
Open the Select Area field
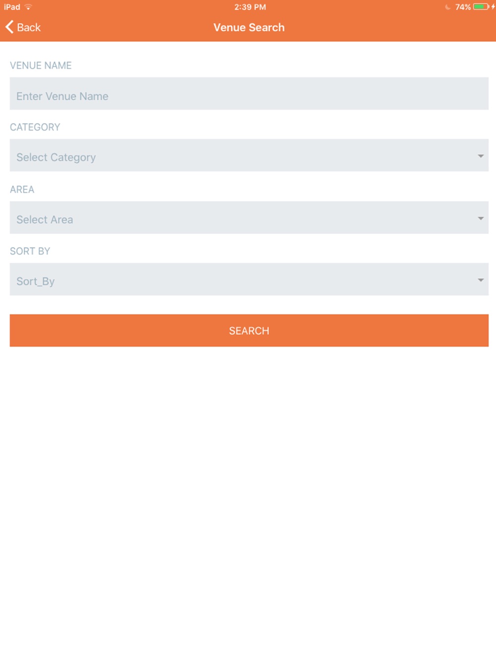(x=249, y=217)
